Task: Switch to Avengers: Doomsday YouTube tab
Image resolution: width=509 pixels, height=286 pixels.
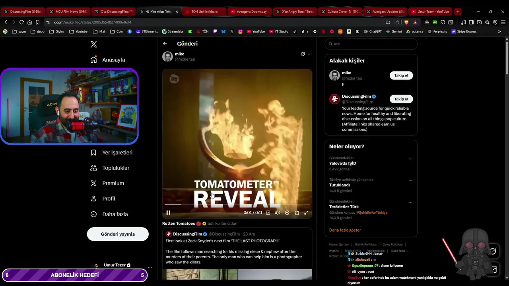Action: click(x=250, y=12)
